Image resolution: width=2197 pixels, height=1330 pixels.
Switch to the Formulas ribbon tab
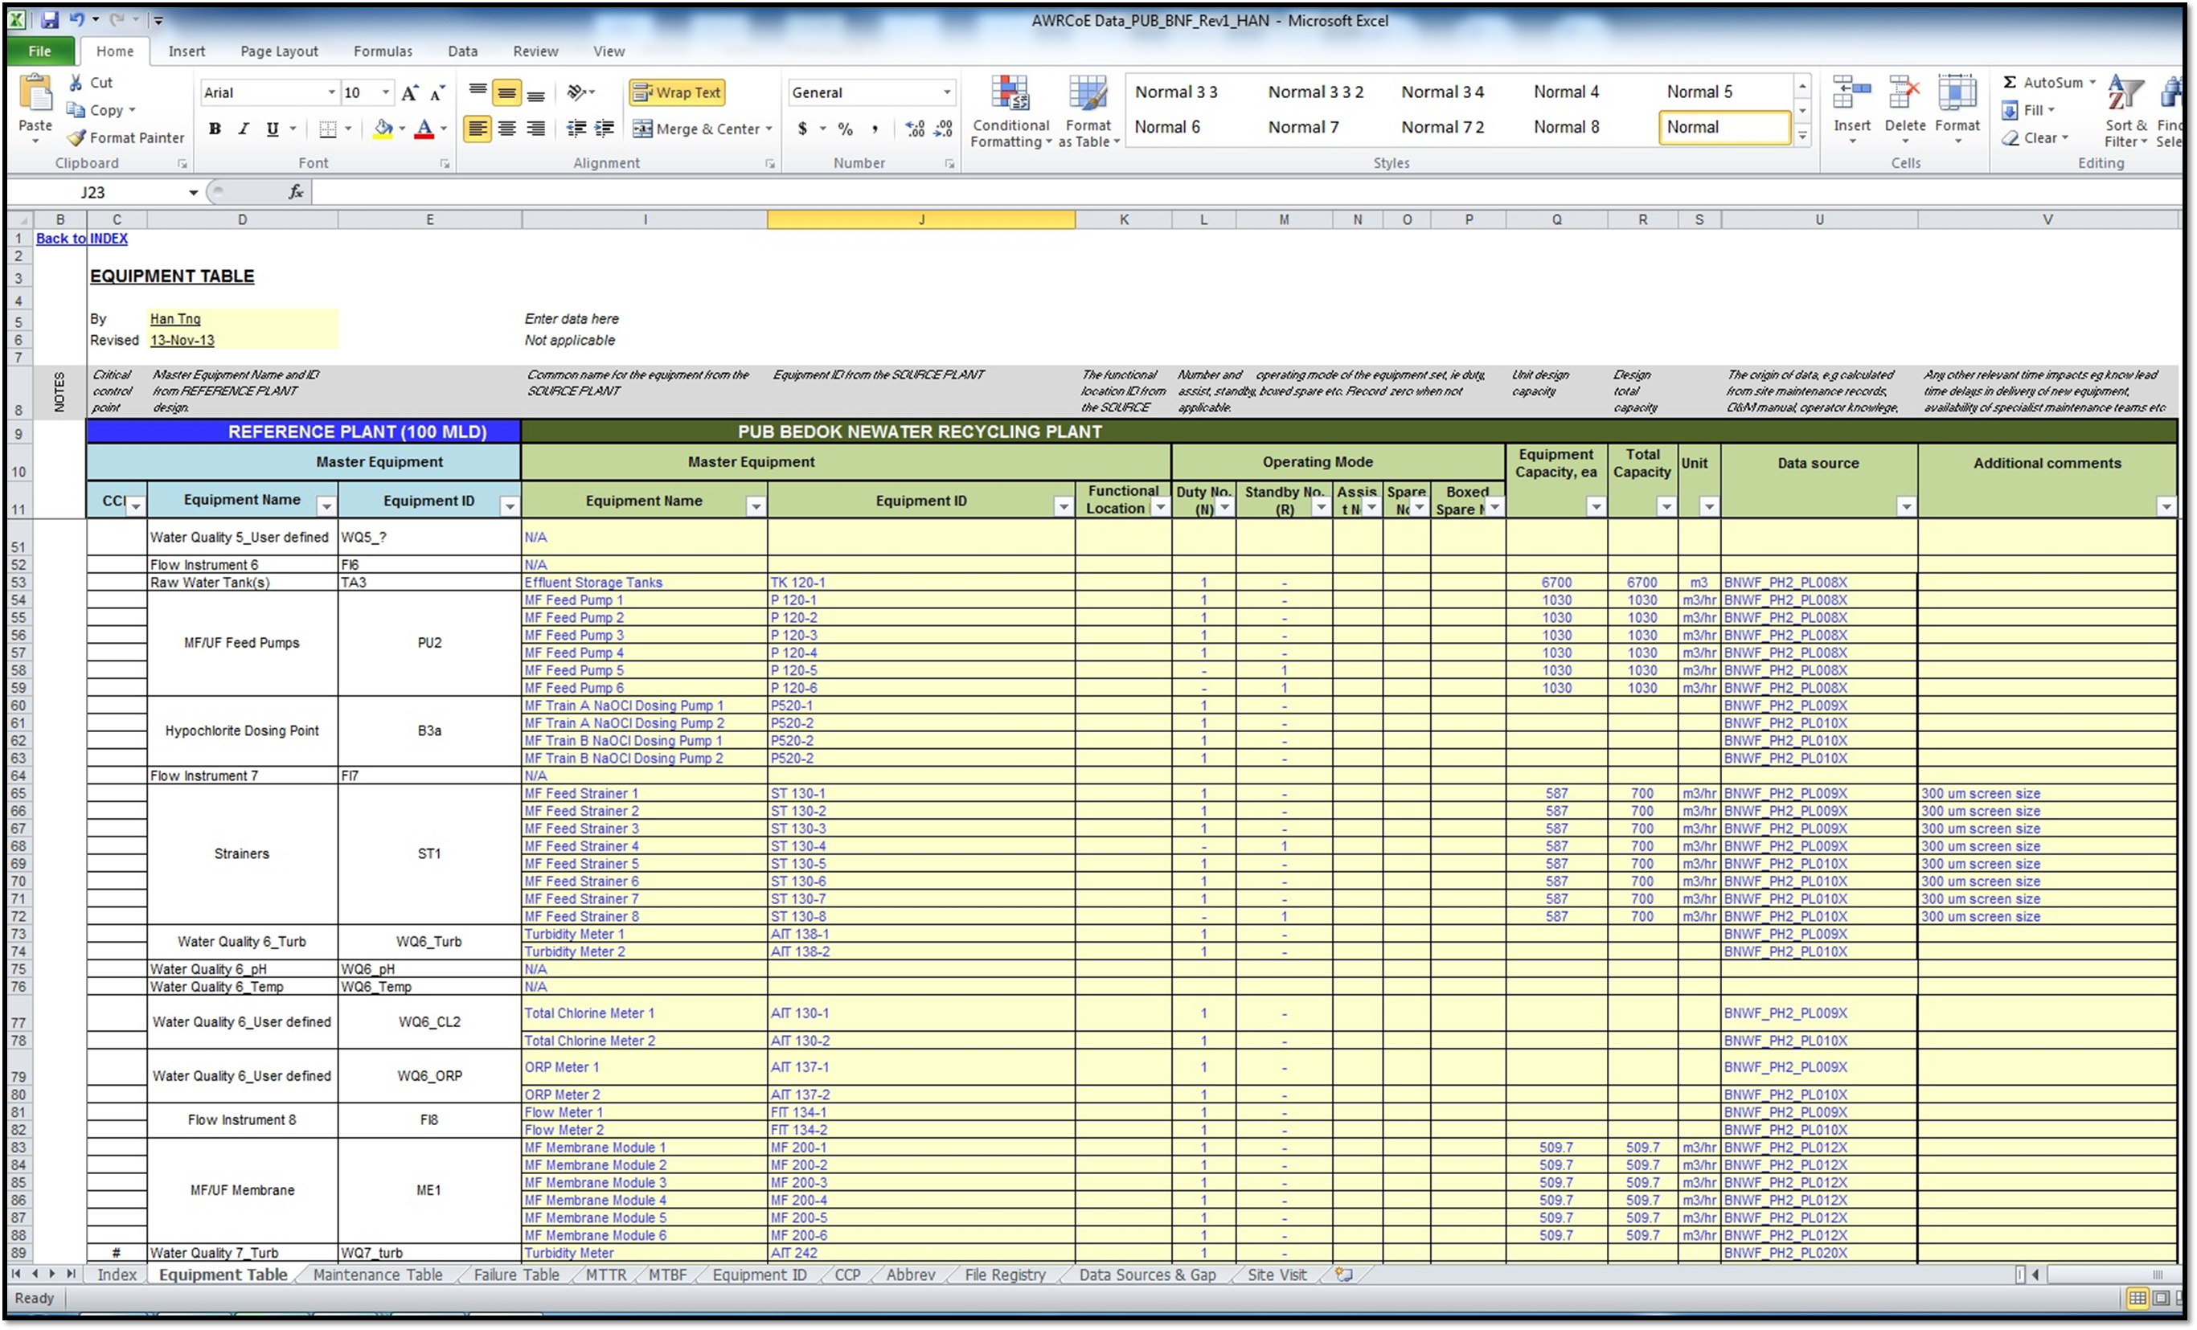383,51
